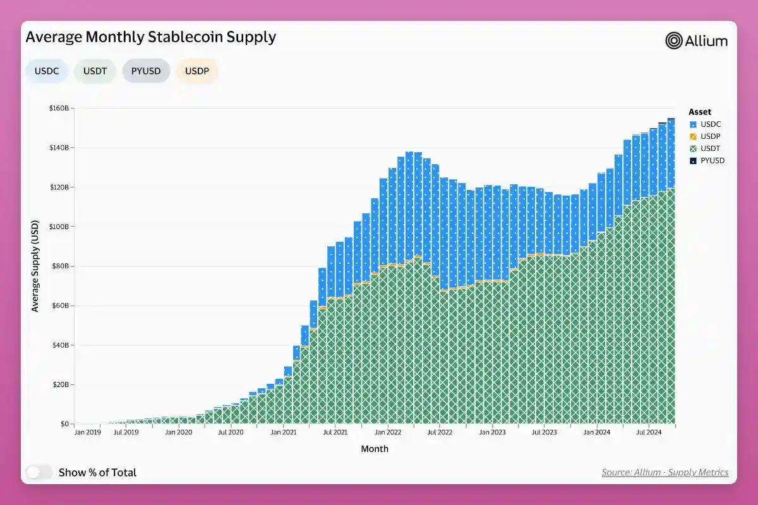Image resolution: width=758 pixels, height=505 pixels.
Task: Click the green USDT legend swatch
Action: (693, 148)
